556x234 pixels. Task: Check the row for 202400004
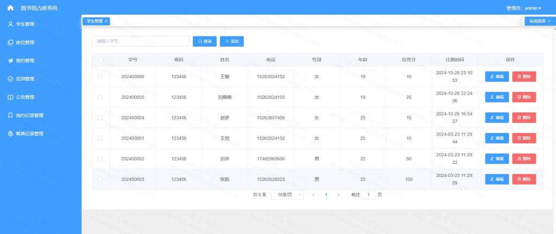pyautogui.click(x=100, y=118)
